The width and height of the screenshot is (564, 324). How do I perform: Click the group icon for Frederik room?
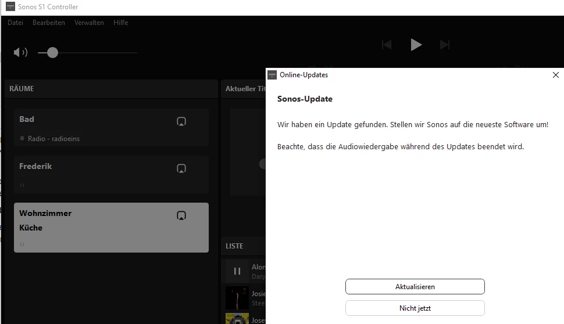[x=181, y=168]
